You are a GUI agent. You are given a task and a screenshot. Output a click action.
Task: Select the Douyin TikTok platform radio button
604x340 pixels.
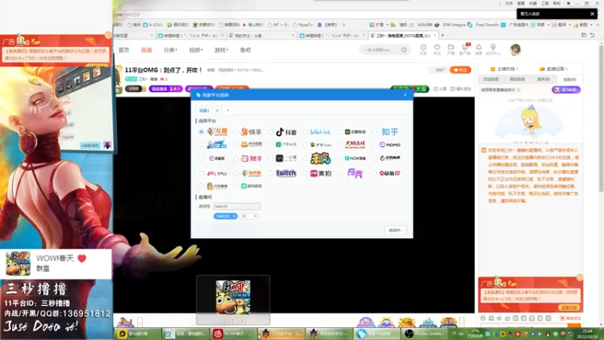click(x=270, y=131)
